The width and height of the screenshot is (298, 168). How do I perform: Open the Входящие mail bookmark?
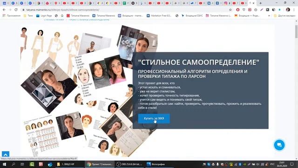[130, 15]
